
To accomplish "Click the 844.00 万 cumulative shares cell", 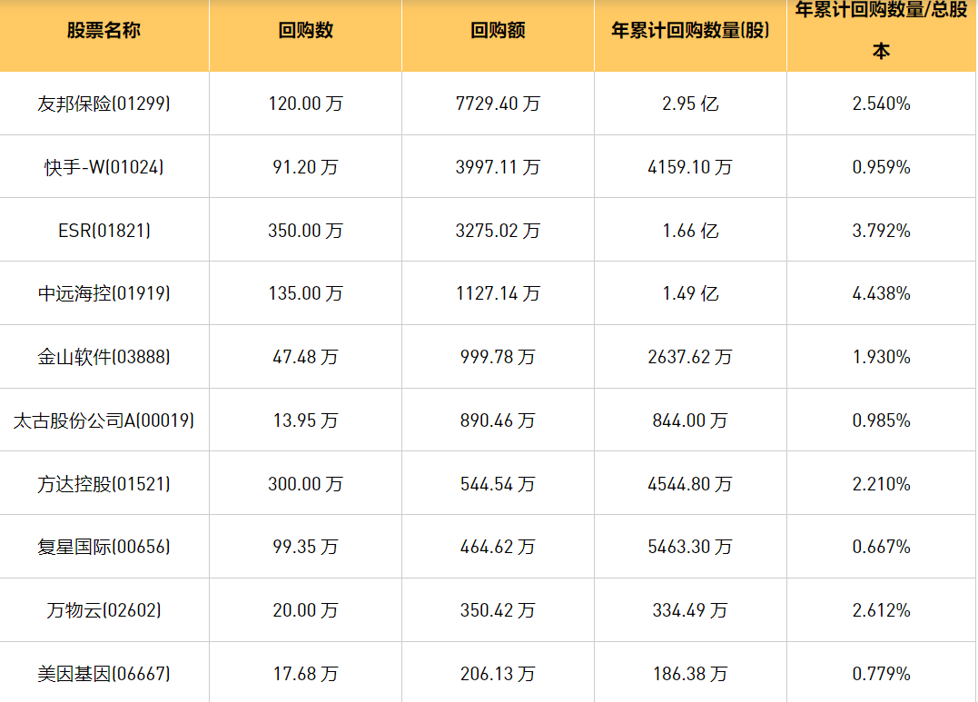I will click(x=690, y=421).
